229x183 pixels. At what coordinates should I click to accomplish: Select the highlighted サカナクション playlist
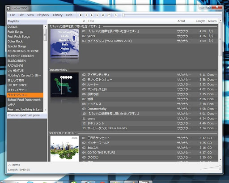pyautogui.click(x=25, y=95)
